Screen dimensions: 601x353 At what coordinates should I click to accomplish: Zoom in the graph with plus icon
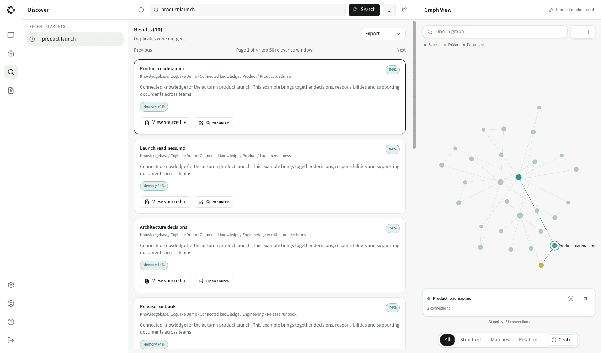[589, 32]
